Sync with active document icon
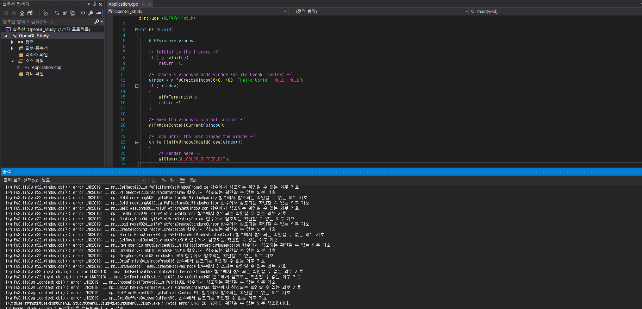This screenshot has width=642, height=309. (x=57, y=13)
